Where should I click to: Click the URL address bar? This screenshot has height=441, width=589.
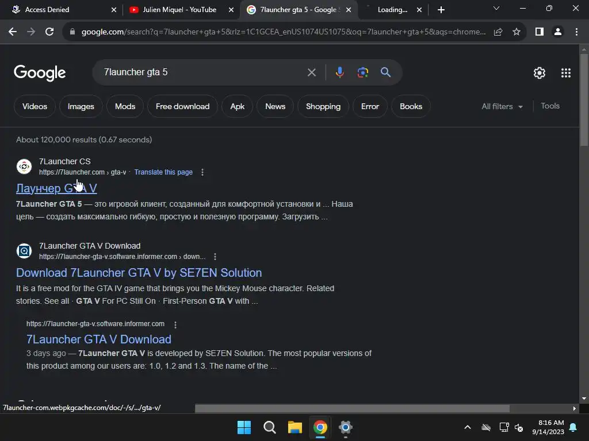[283, 32]
